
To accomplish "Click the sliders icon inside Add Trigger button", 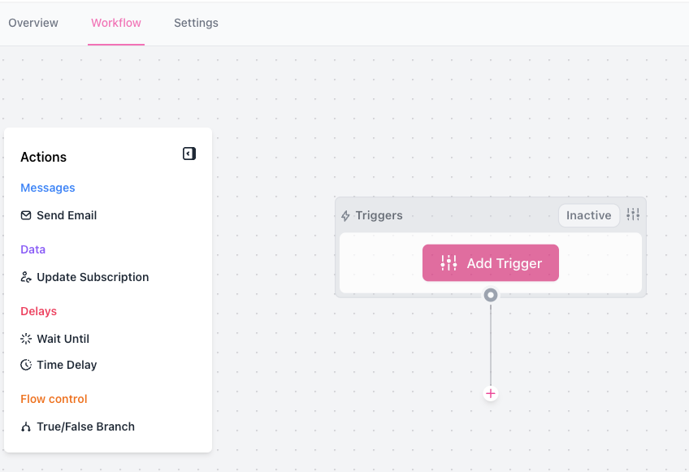I will (448, 262).
